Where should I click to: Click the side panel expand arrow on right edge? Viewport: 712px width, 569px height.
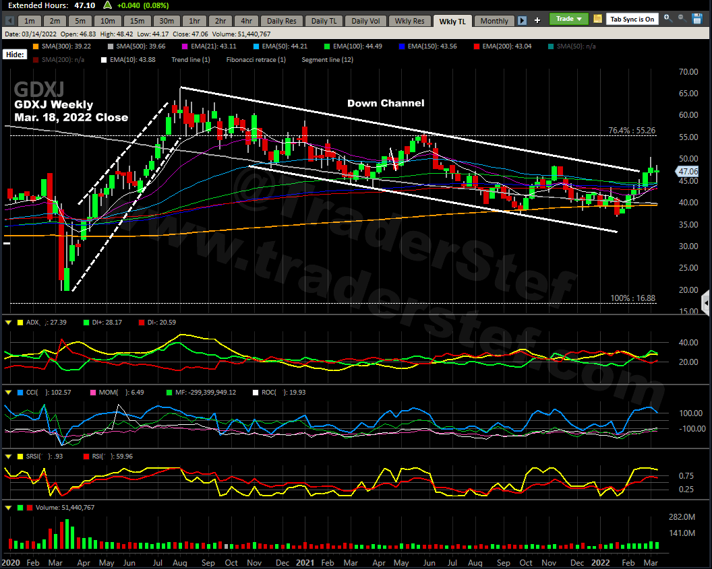coord(706,300)
